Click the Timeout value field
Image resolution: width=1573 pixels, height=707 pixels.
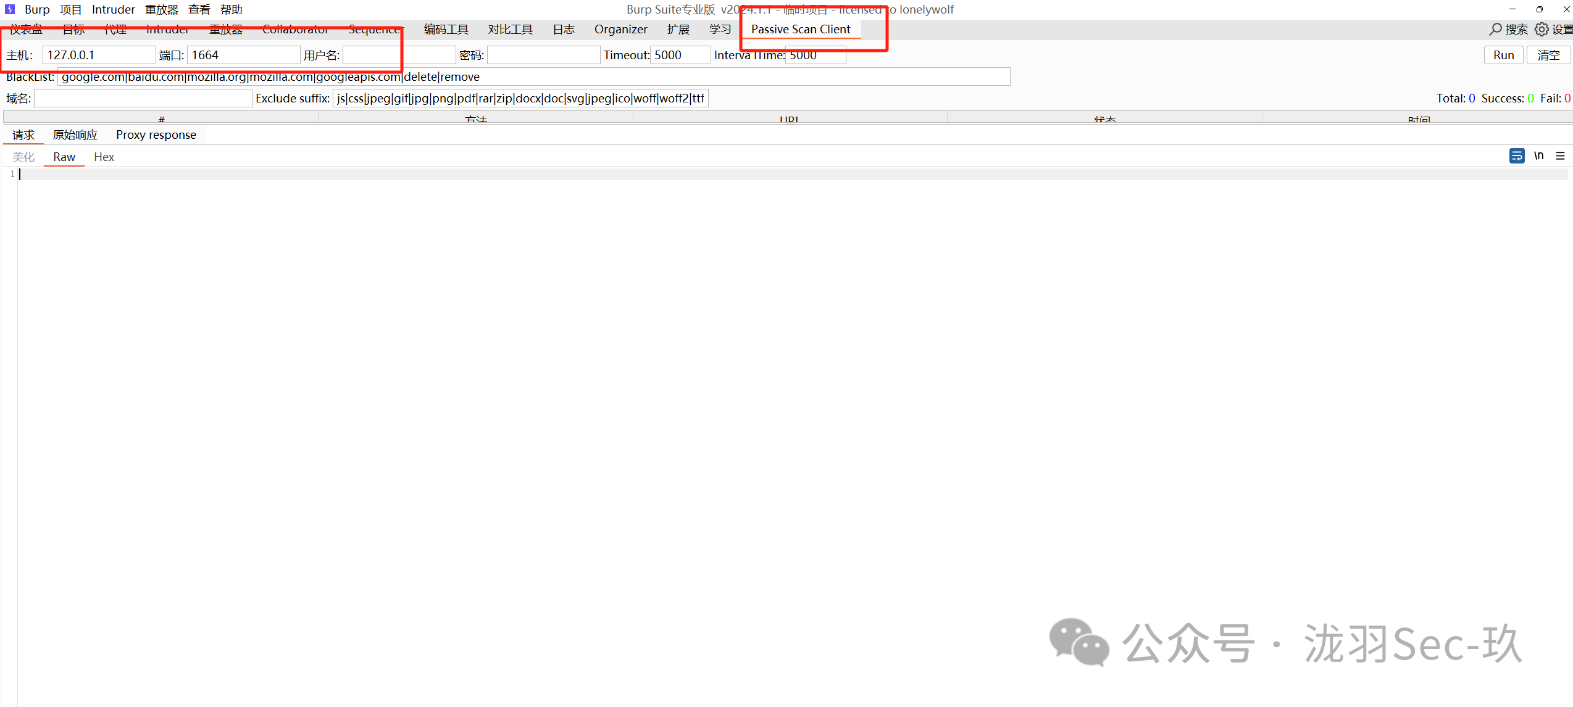[x=680, y=55]
